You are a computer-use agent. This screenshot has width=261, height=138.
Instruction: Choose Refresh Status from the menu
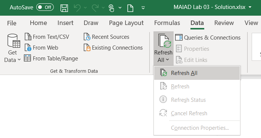197,100
